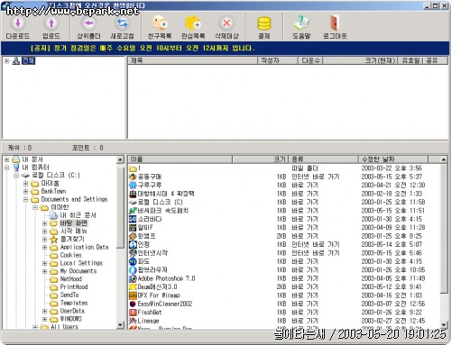Screen dimensions: 451x345
Task: Click the file list scroll-up arrow
Action: pyautogui.click(x=444, y=159)
